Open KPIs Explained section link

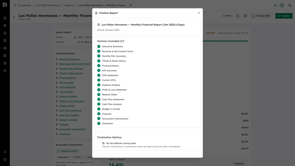coord(67,87)
